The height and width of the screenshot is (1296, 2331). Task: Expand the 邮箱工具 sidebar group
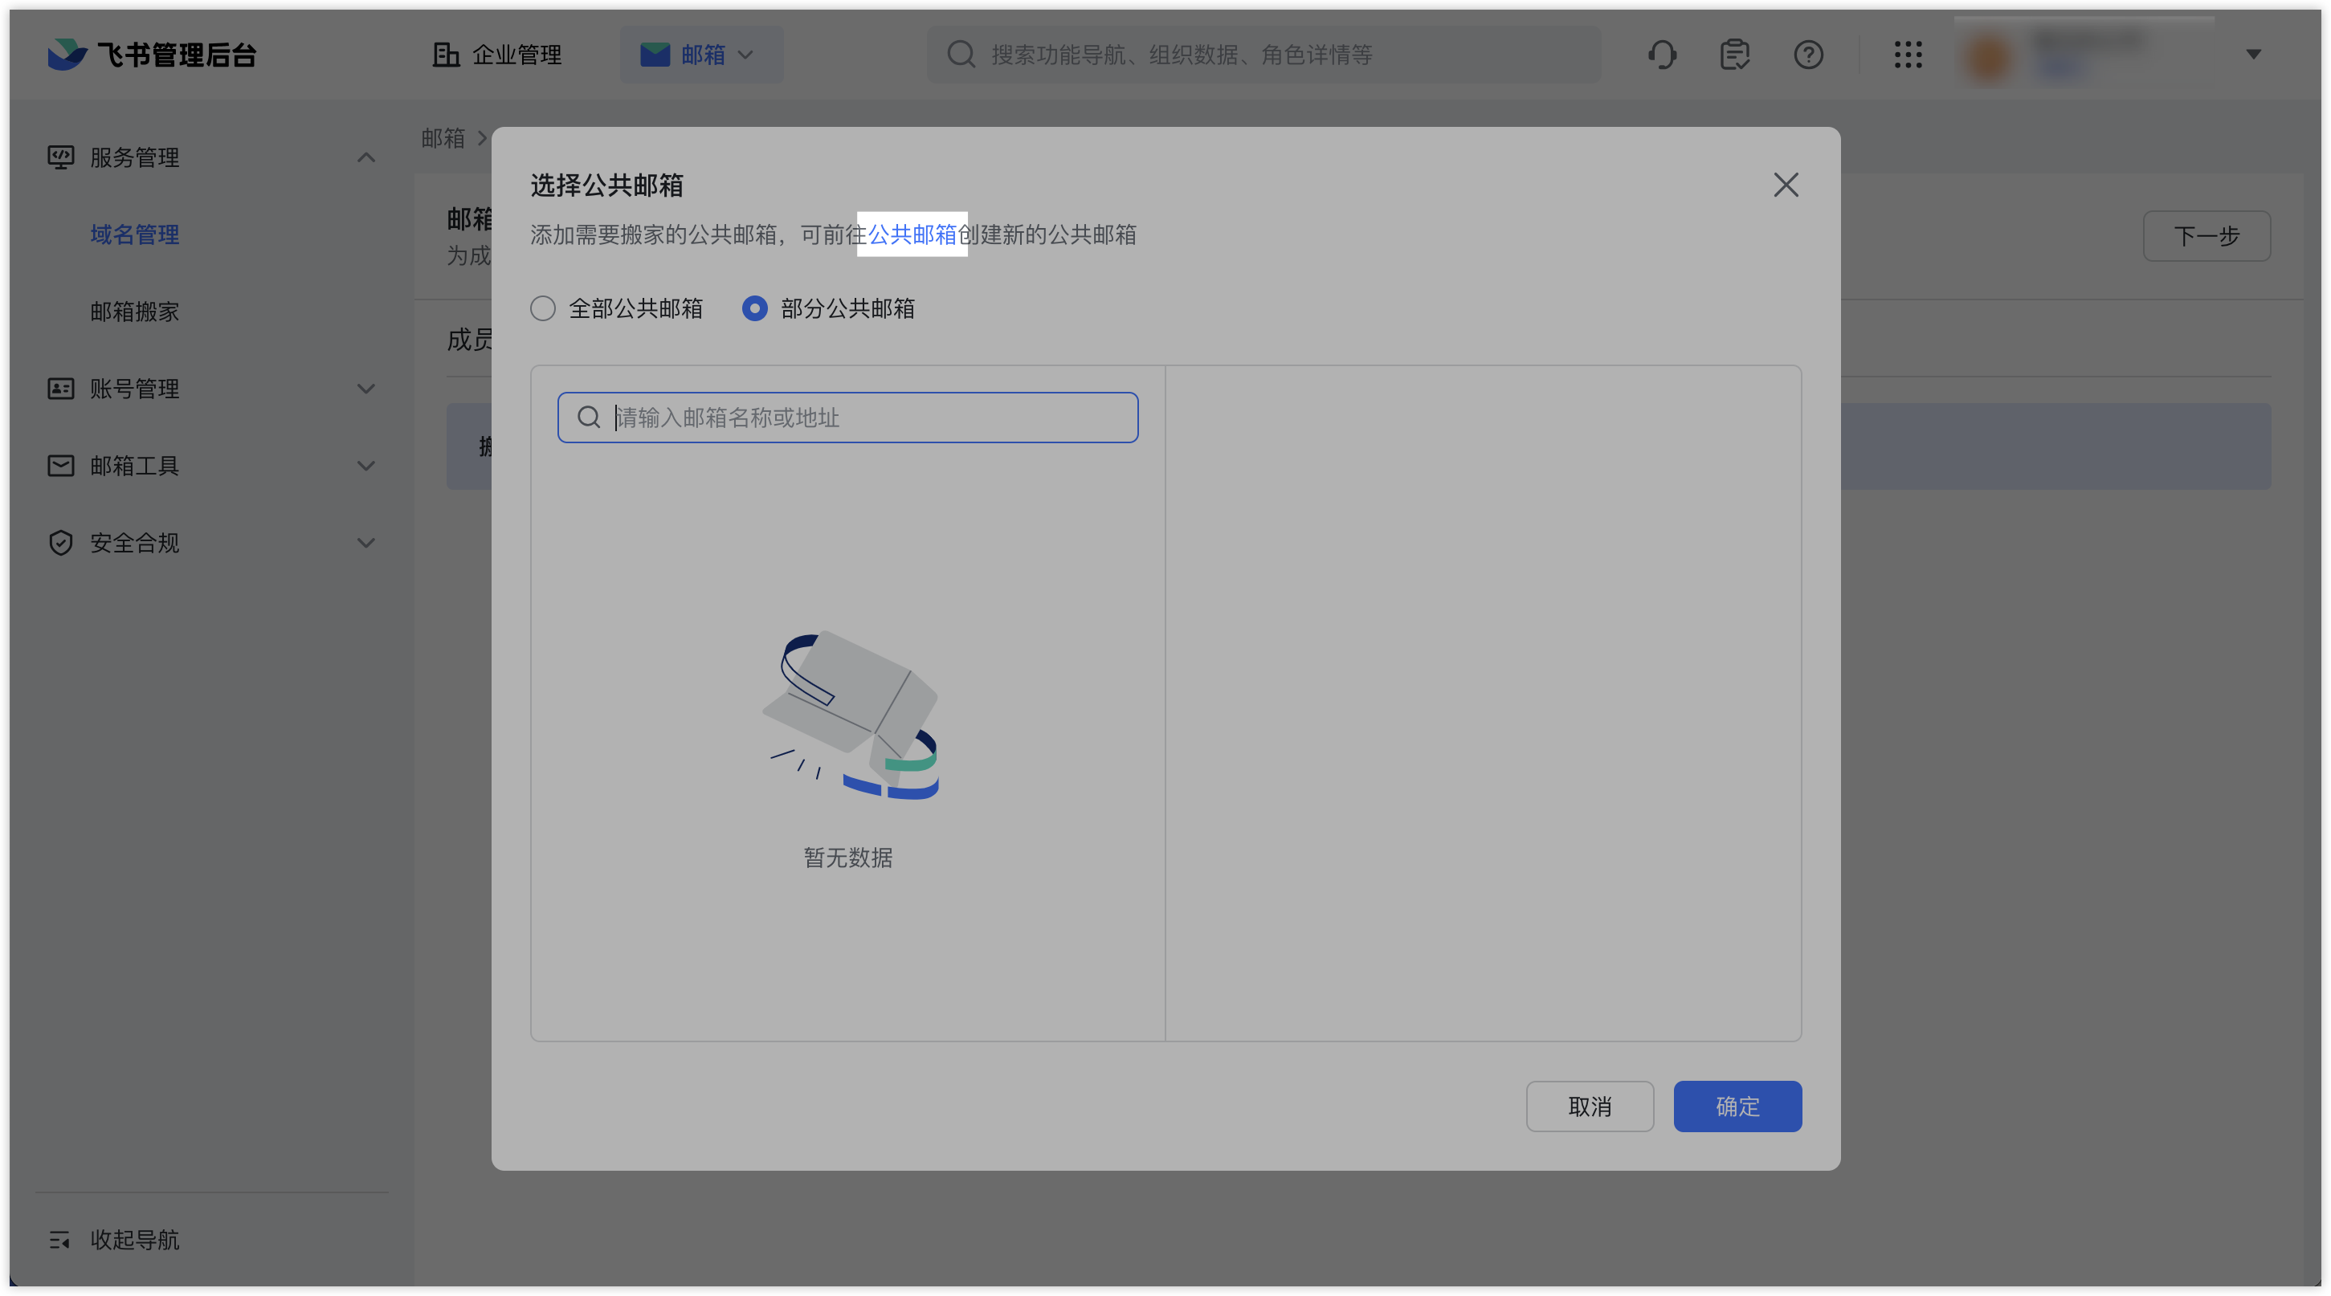[x=365, y=466]
